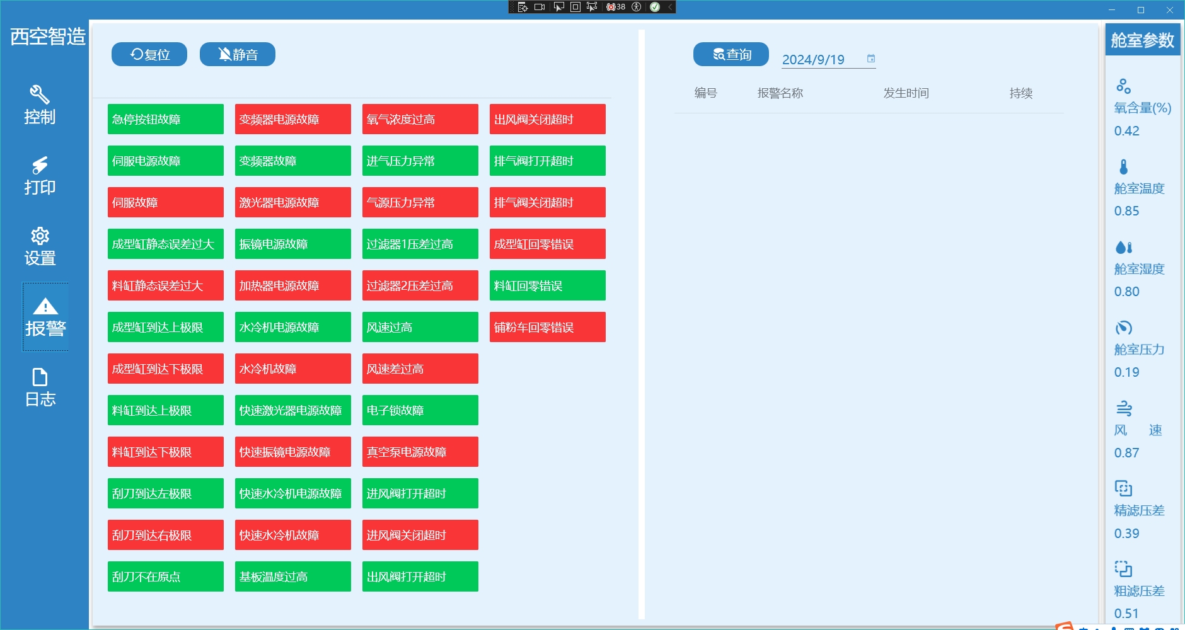Viewport: 1185px width, 630px height.
Task: Click the 发生时间 column header
Action: (906, 93)
